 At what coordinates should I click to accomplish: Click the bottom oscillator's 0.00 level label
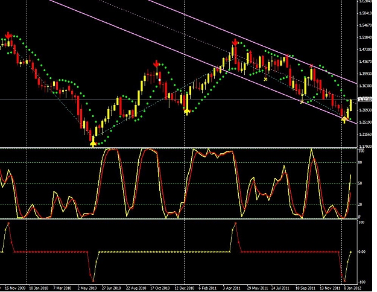(361, 252)
